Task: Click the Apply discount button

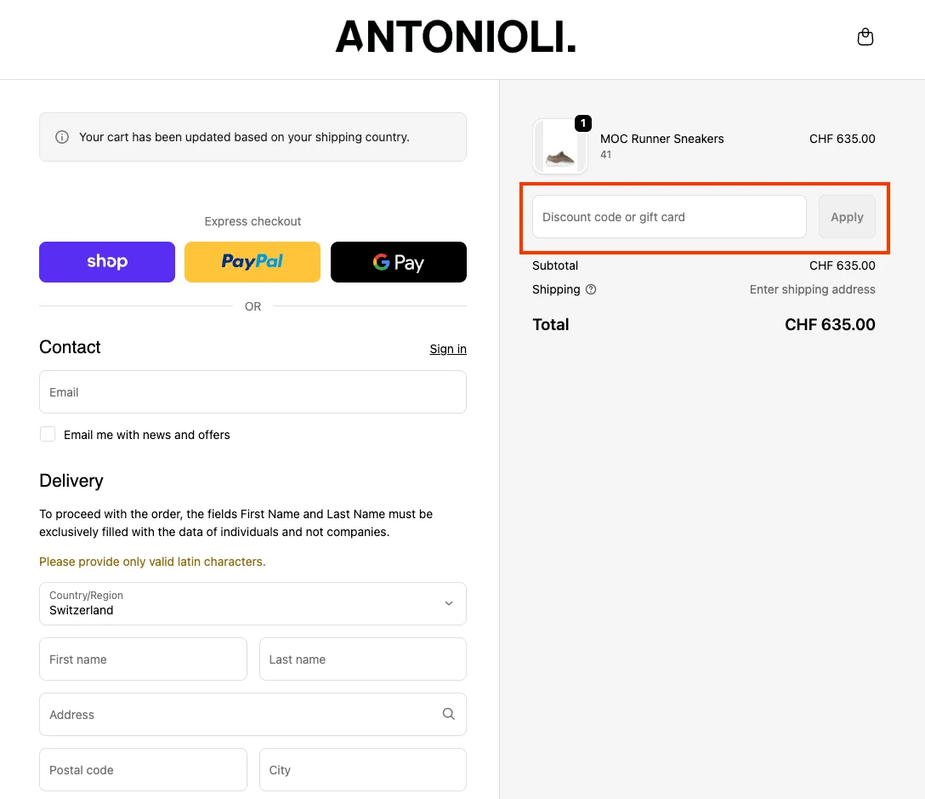Action: 847,216
